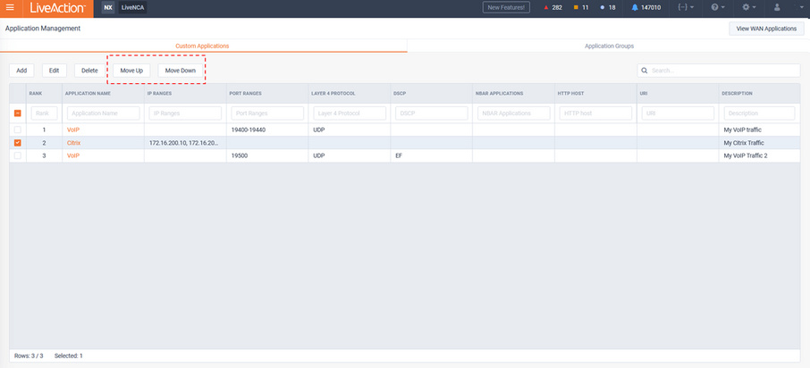Click My Citrix Traffic description
810x368 pixels.
point(744,143)
